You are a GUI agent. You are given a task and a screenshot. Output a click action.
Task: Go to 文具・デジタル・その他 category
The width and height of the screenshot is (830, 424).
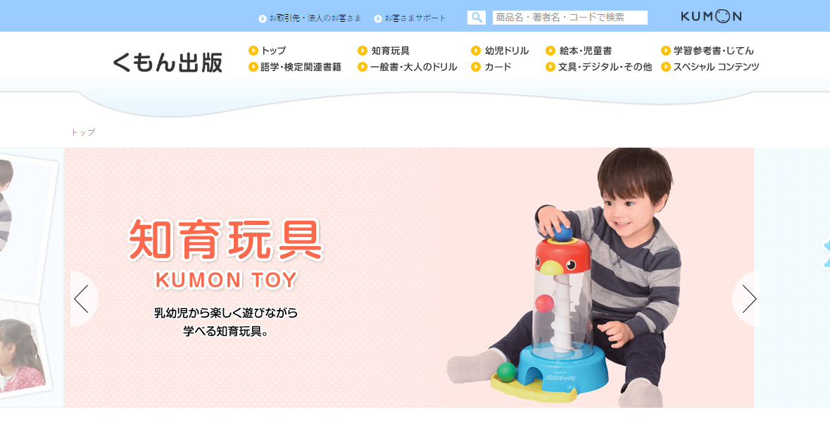(x=605, y=67)
